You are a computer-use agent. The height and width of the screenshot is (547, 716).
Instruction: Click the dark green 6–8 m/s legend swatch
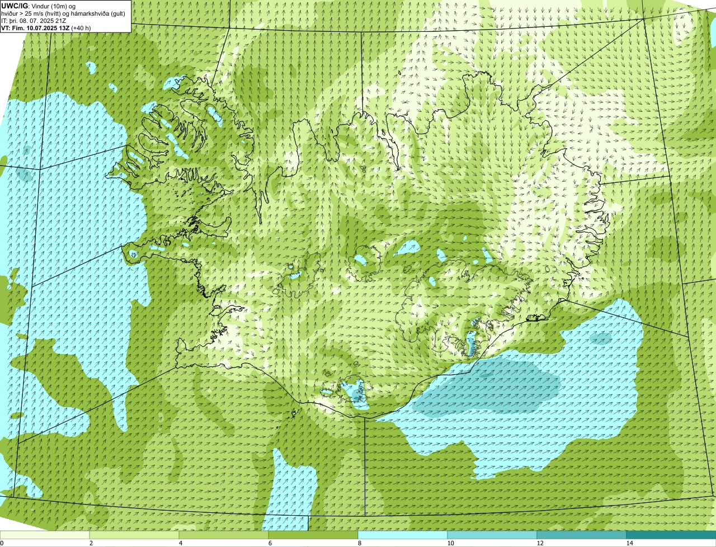(313, 535)
